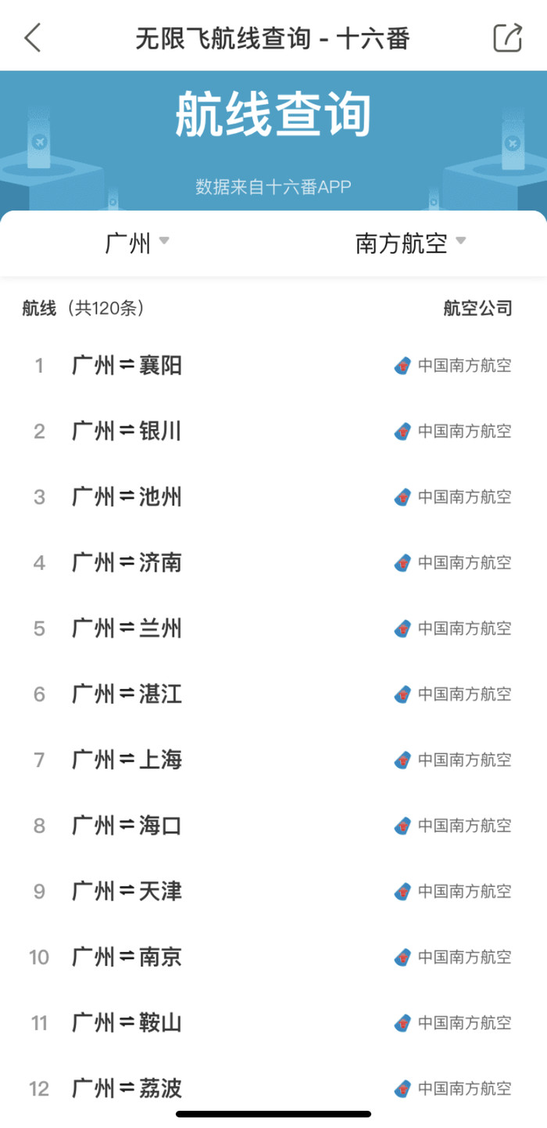547x1128 pixels.
Task: Select the 广州 ⇌ 天津 route
Action: (x=127, y=892)
